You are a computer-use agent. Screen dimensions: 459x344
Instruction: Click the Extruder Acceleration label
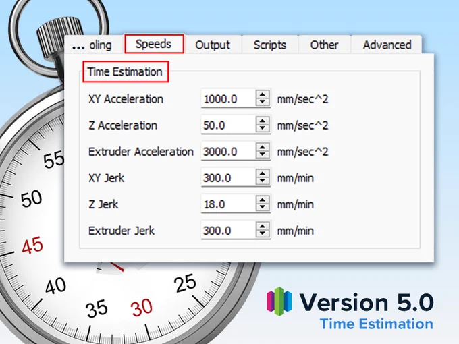pyautogui.click(x=141, y=152)
